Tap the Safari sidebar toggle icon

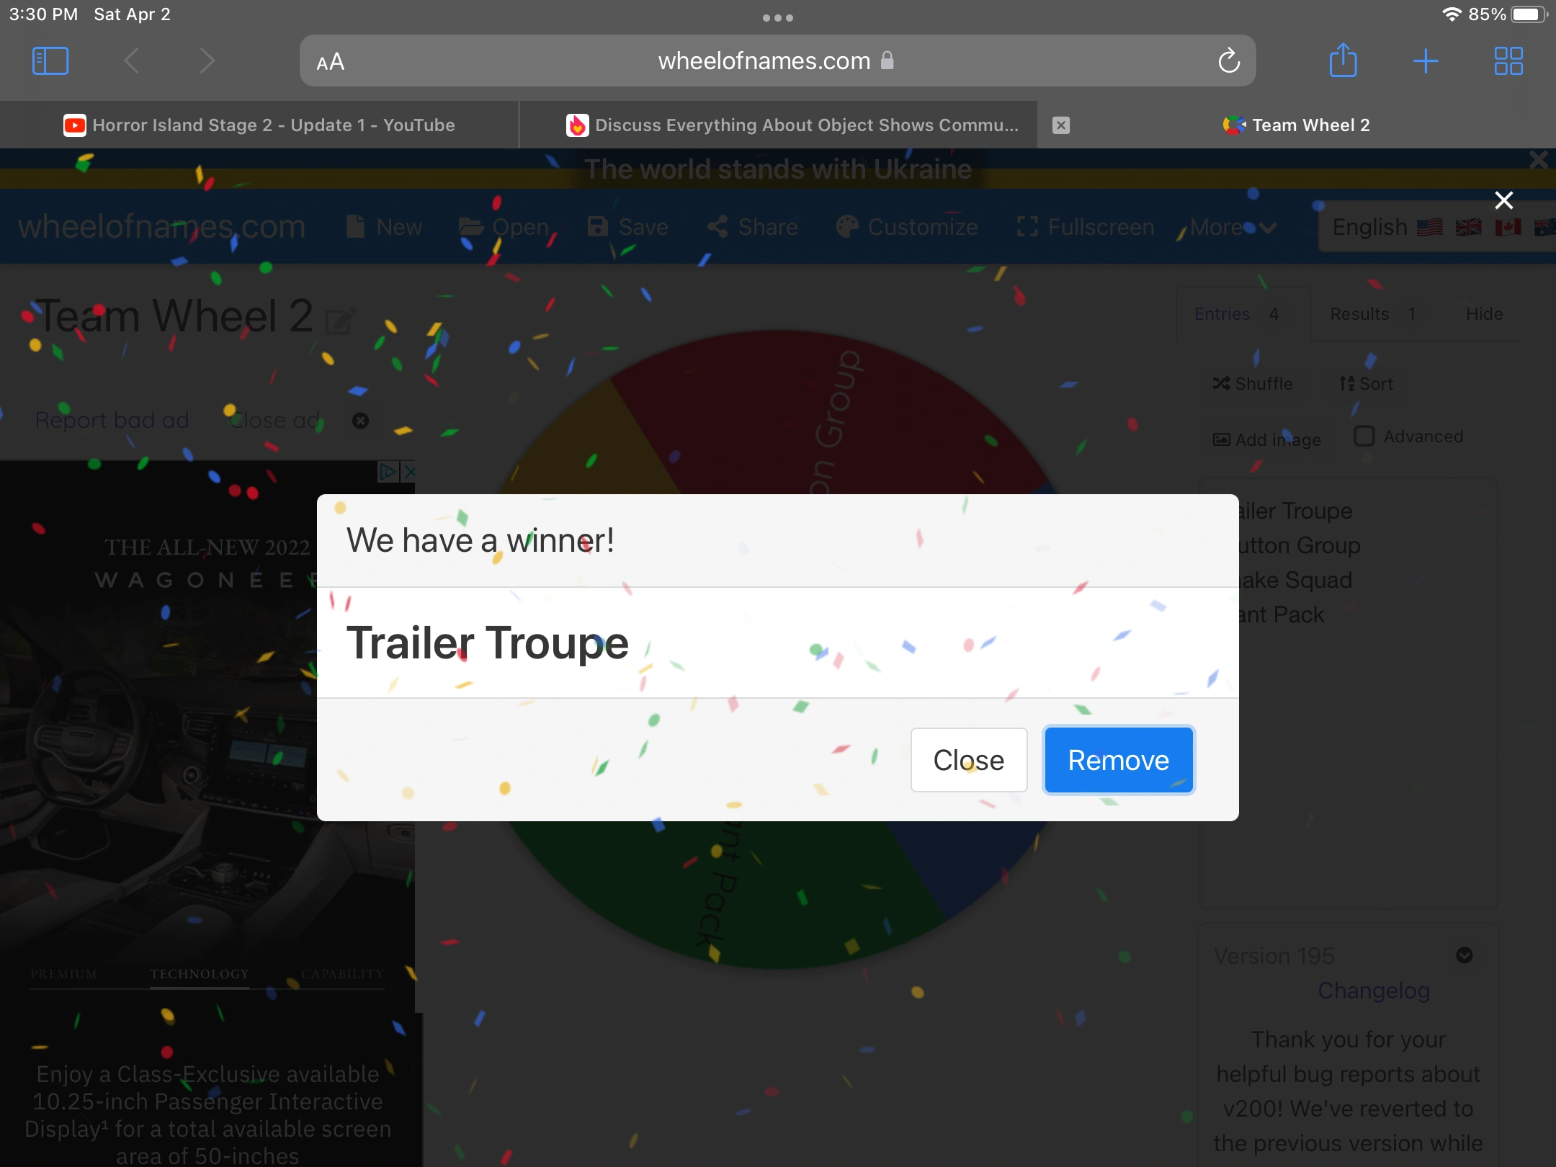[50, 61]
